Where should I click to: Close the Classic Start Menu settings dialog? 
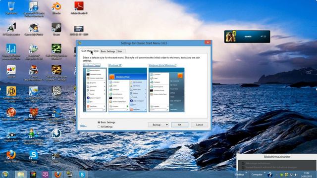coord(208,43)
